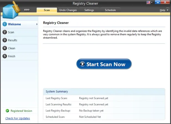Open the Help menu dropdown arrow
This screenshot has height=124, width=171.
click(x=168, y=10)
